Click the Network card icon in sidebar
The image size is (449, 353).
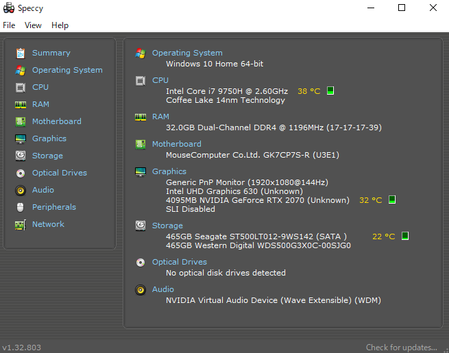[21, 225]
